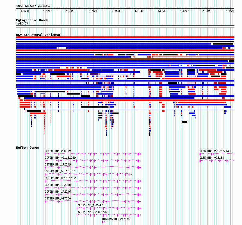The image size is (242, 225).
Task: Open CSF2RA|NM_172247 transcript label
Action: [x=89, y=205]
